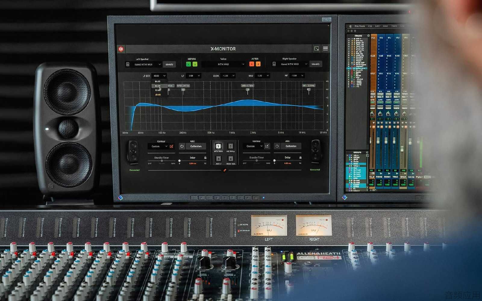
Task: Click the right ARC Calibration button
Action: (291, 146)
